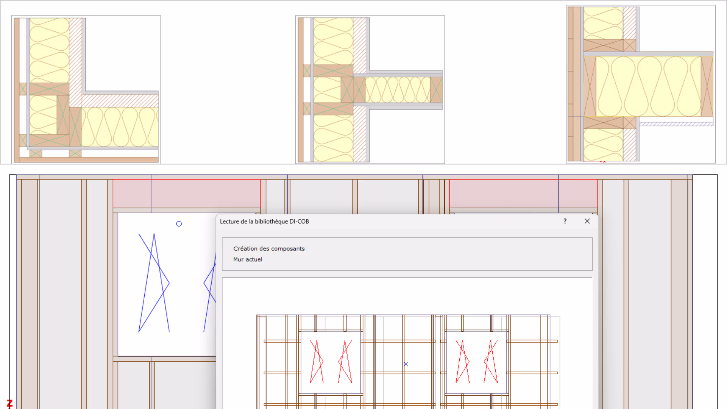Select the T-junction wall detail thumbnail
The width and height of the screenshot is (727, 409).
(370, 89)
